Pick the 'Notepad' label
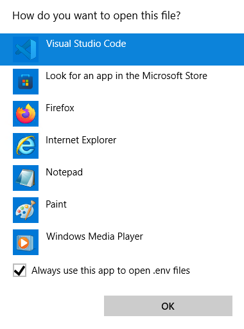Image resolution: width=244 pixels, height=329 pixels. 64,172
